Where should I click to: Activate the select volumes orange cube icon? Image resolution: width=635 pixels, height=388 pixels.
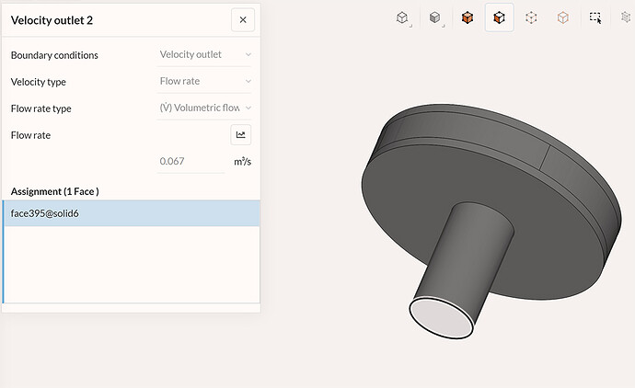(x=468, y=17)
